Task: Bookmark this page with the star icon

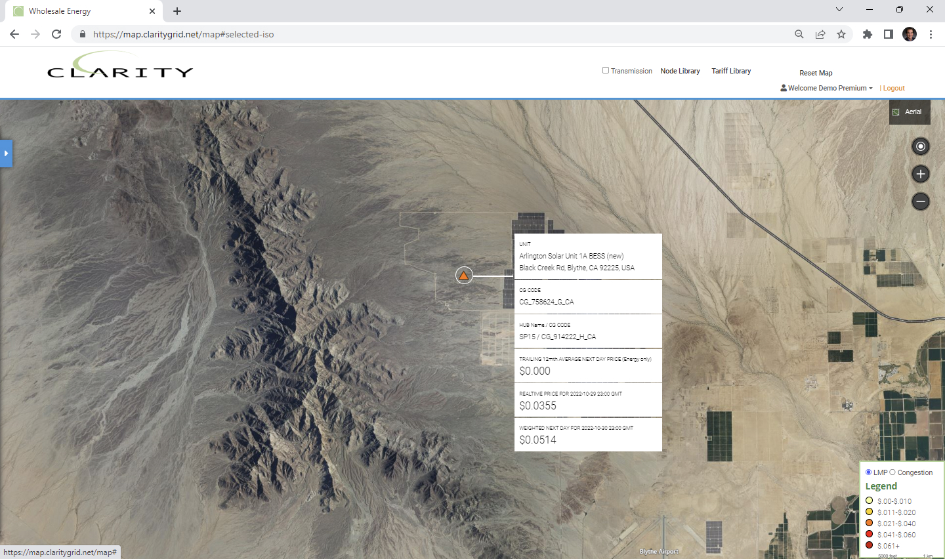Action: 841,34
